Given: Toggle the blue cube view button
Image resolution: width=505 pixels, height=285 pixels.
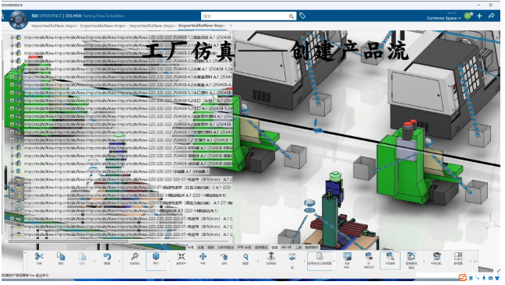Looking at the screenshot, I should [156, 259].
